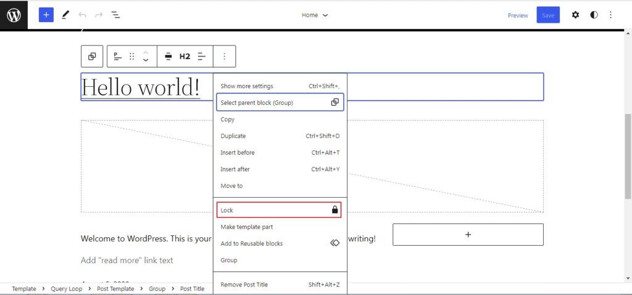Click the scrollbar down arrow

(628, 278)
